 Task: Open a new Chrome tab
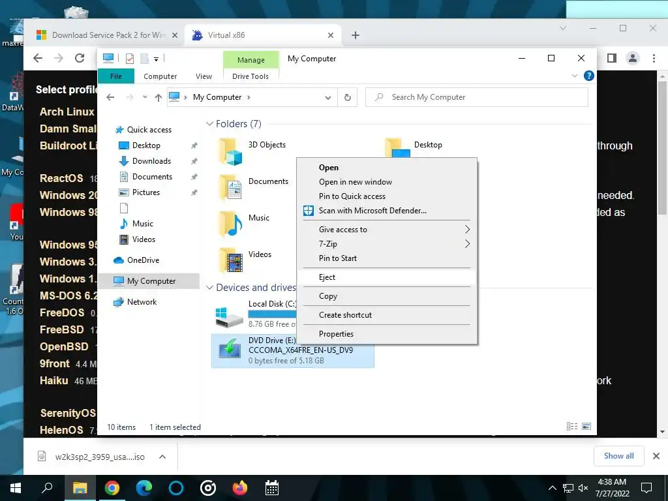[x=356, y=35]
